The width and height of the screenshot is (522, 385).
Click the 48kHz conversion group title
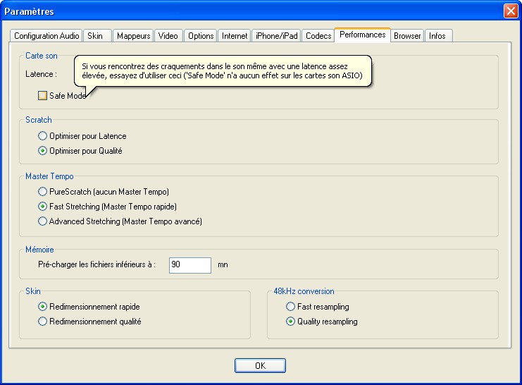click(304, 291)
